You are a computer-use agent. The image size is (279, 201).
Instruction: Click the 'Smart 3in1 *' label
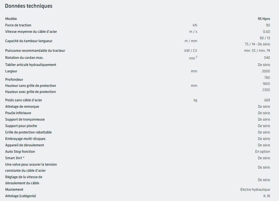click(15, 158)
